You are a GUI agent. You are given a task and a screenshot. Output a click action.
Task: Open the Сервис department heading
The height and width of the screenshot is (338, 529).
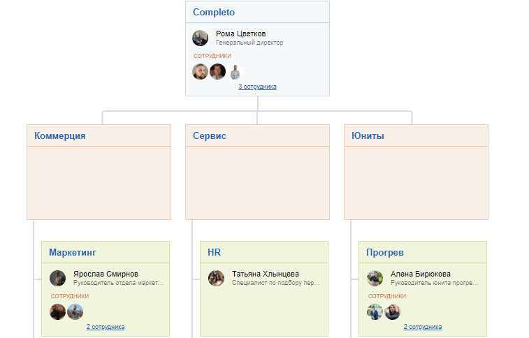[210, 136]
